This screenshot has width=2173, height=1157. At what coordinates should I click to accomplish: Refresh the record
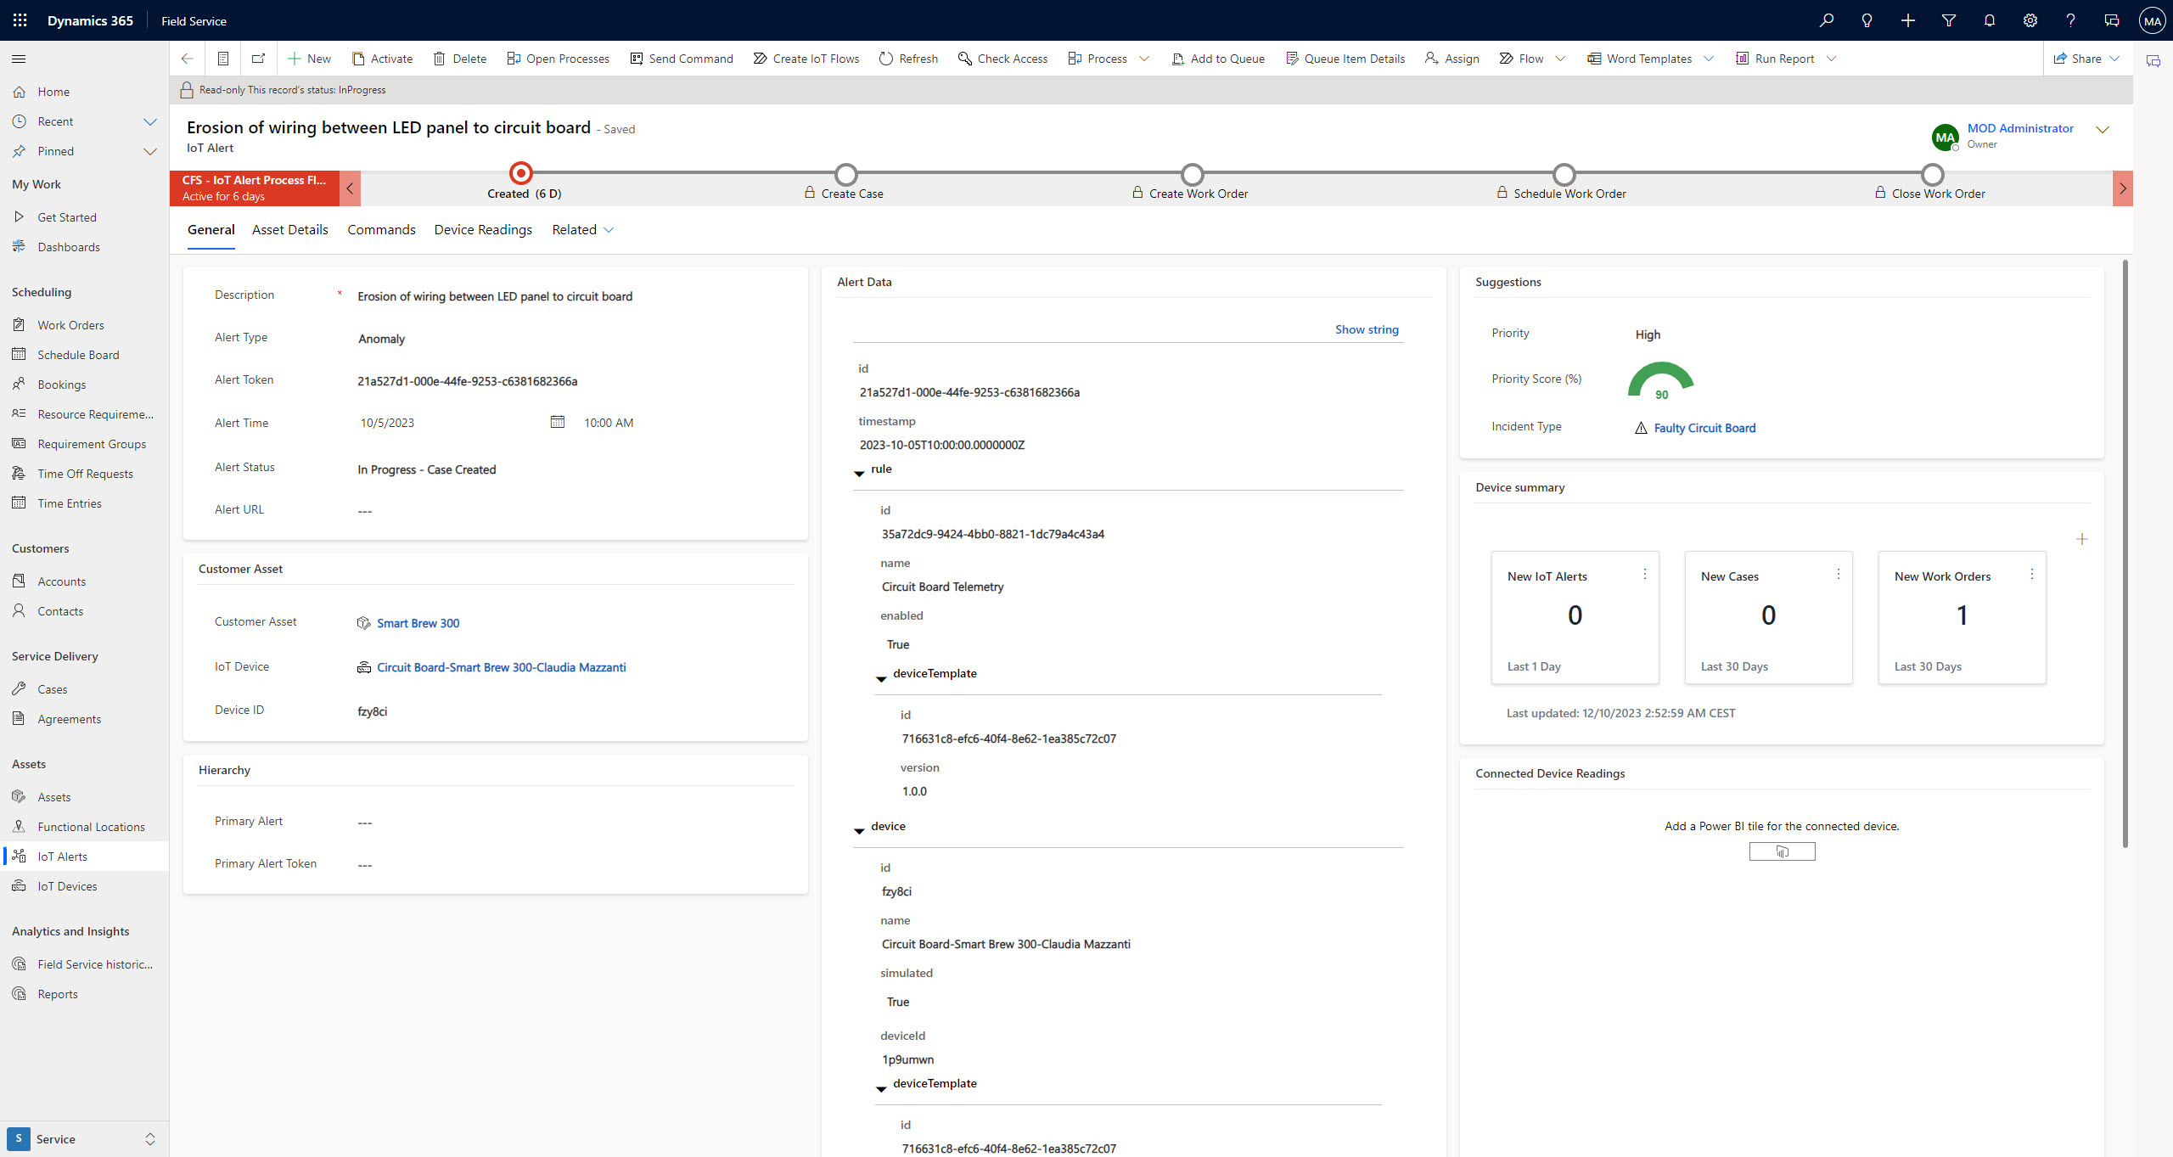coord(908,59)
